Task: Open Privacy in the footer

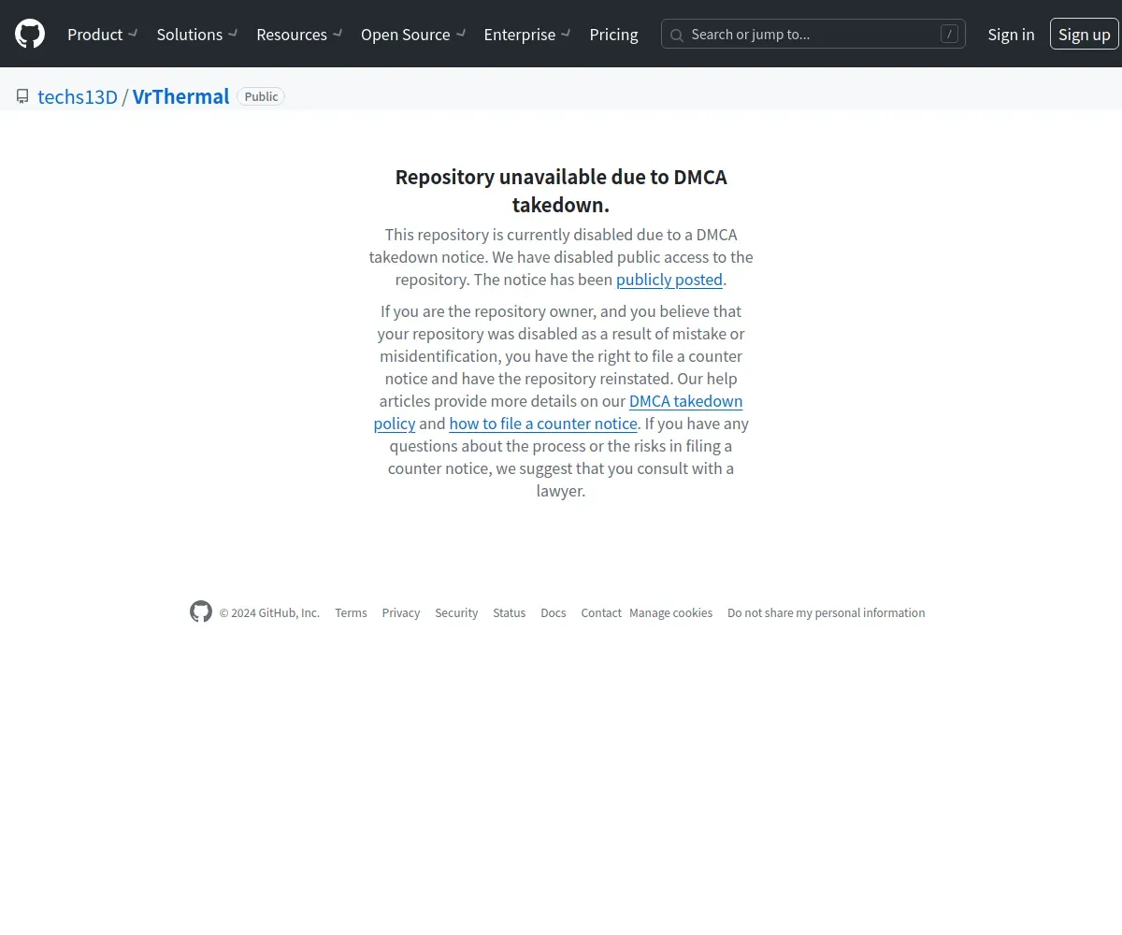Action: [x=400, y=613]
